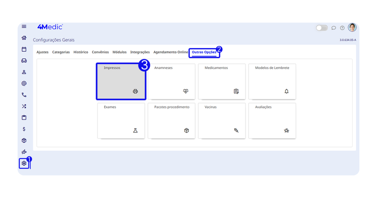Open the dollar sign financial icon
Screen dimensions: 377x198
pyautogui.click(x=24, y=129)
